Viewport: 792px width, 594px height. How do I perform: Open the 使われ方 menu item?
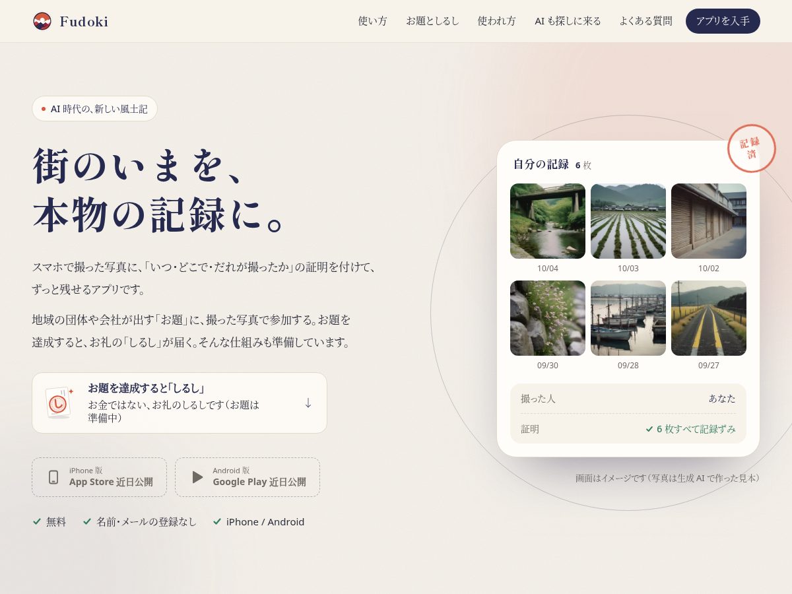[497, 21]
